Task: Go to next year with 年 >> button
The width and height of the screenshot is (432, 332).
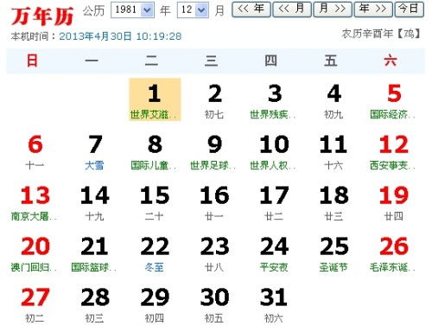Action: (373, 10)
